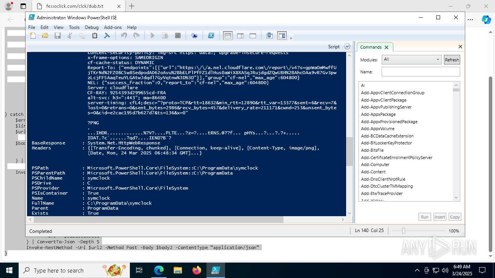Stop operation square icon

[x=178, y=36]
